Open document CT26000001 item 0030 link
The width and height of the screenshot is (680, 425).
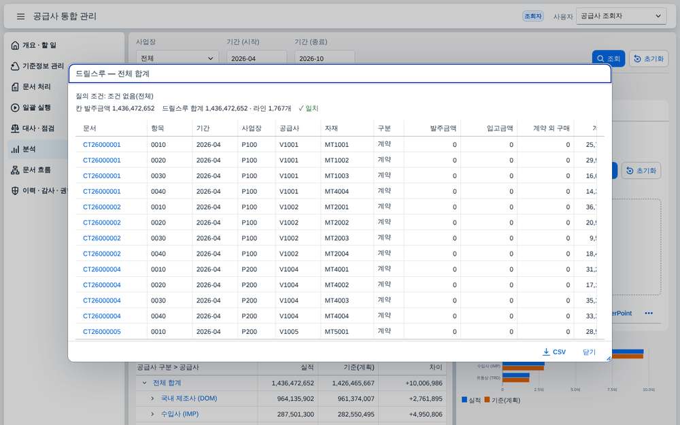click(x=102, y=176)
